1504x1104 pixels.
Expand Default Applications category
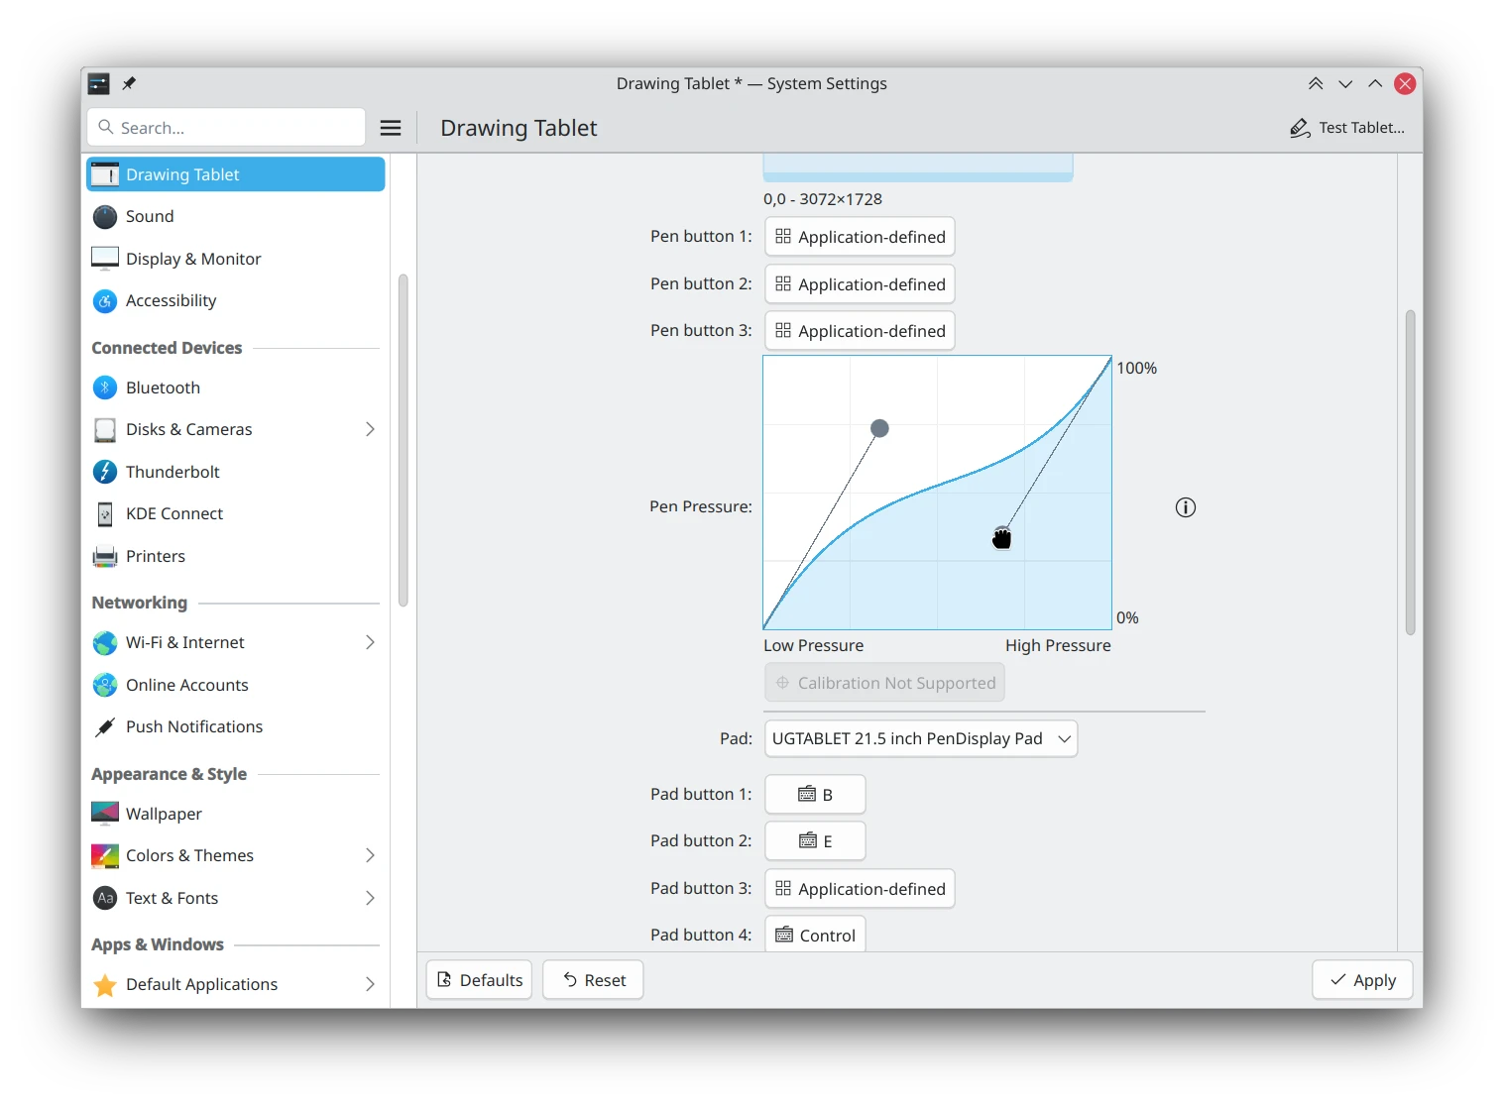pos(370,984)
